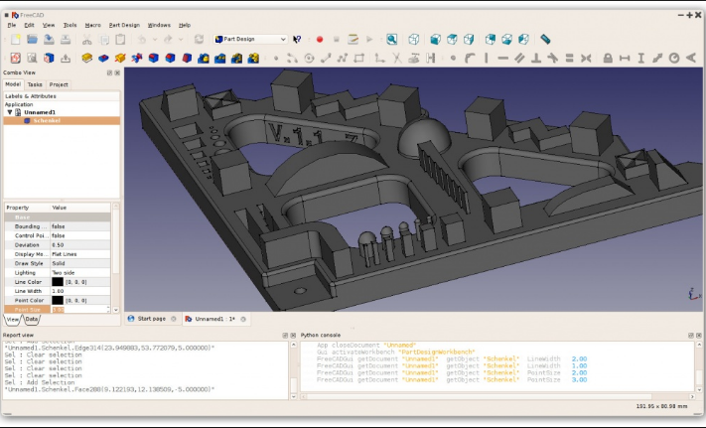Image resolution: width=706 pixels, height=428 pixels.
Task: Open the Macro menu
Action: click(92, 25)
